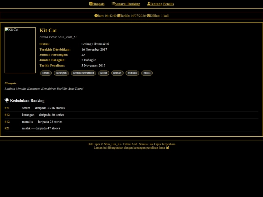263x197 pixels.
Task: Select the seram tag
Action: click(46, 73)
